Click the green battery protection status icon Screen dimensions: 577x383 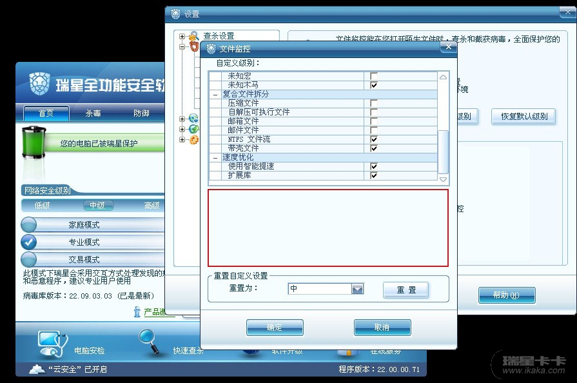pos(34,142)
